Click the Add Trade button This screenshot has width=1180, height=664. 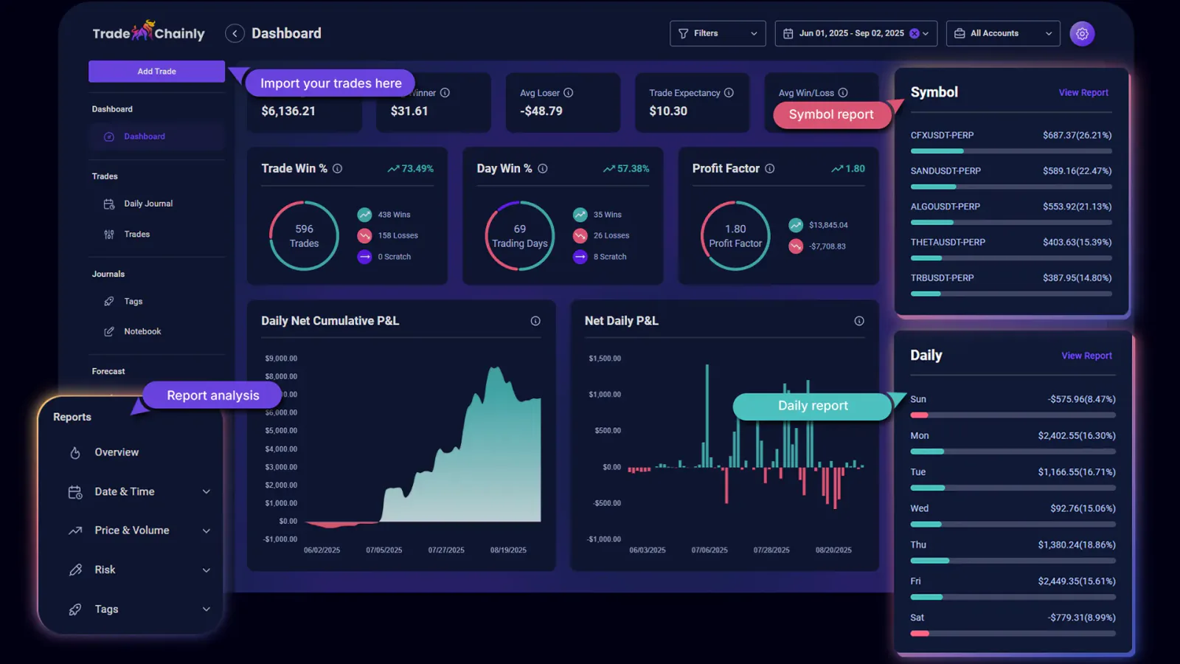(x=156, y=71)
